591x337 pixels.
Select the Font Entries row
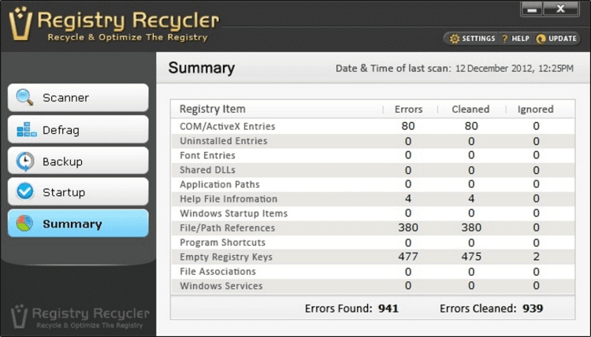point(373,156)
